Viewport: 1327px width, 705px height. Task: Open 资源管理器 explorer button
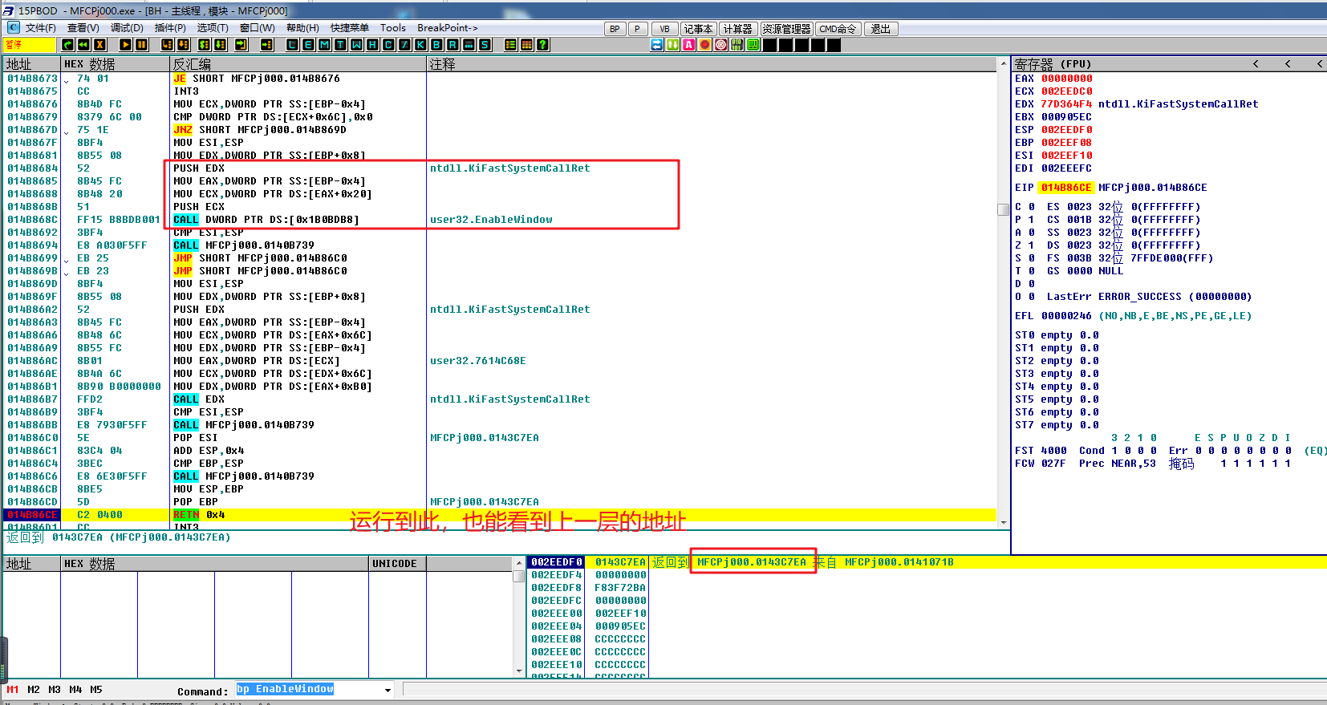coord(787,29)
